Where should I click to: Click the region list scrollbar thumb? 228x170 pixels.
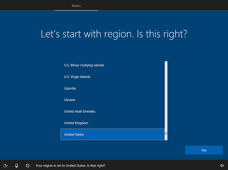166,133
